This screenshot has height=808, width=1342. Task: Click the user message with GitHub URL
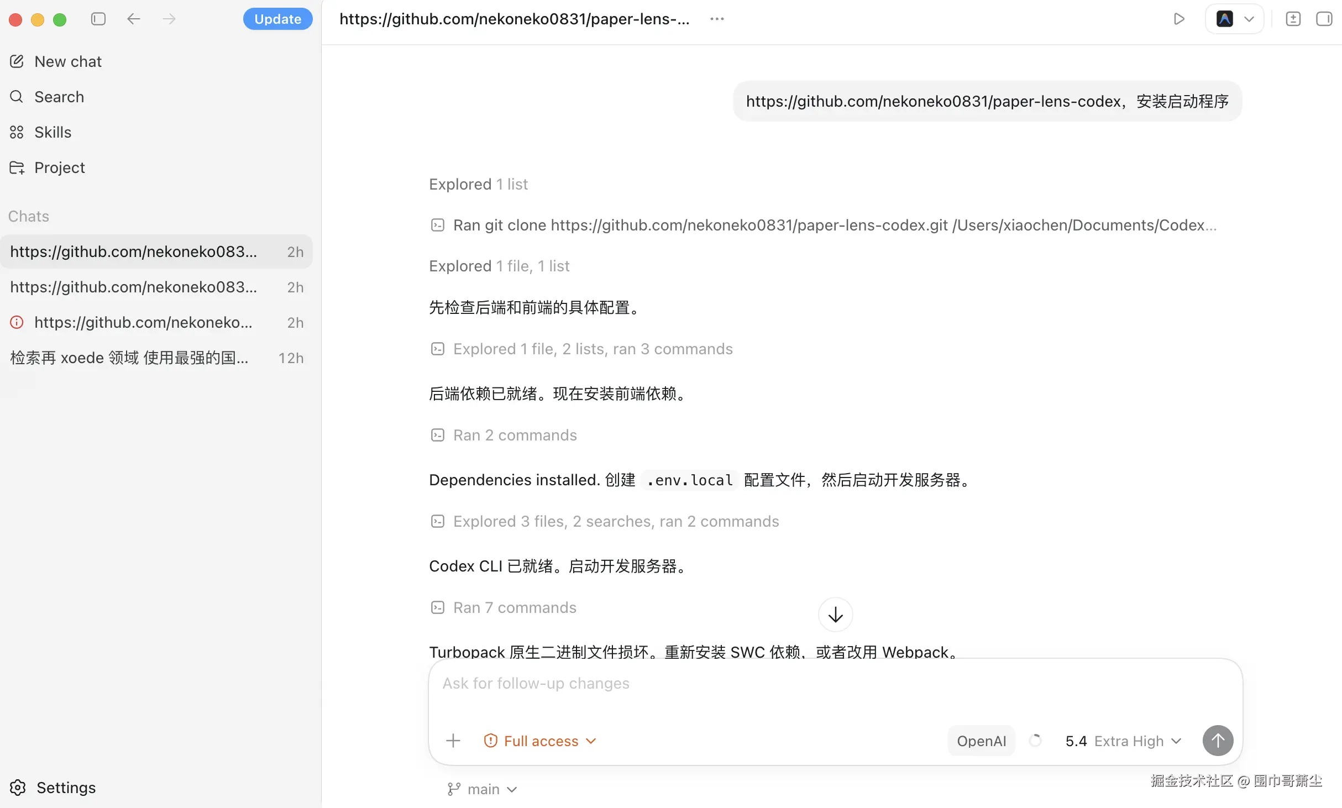pyautogui.click(x=987, y=101)
